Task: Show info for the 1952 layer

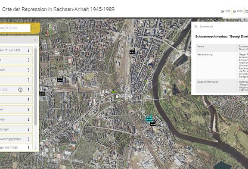Action: [20, 90]
